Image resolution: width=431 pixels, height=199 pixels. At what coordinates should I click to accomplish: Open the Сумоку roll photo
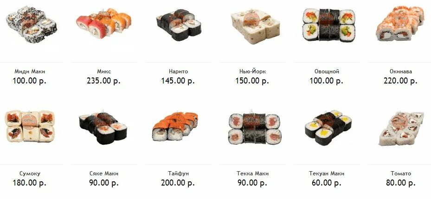pos(30,127)
